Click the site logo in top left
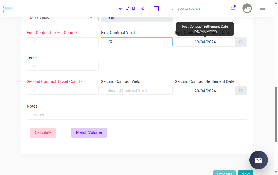The image size is (278, 175). [x=8, y=8]
